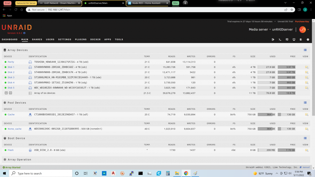
Task: Click the help question mark icon
Action: pyautogui.click(x=308, y=40)
